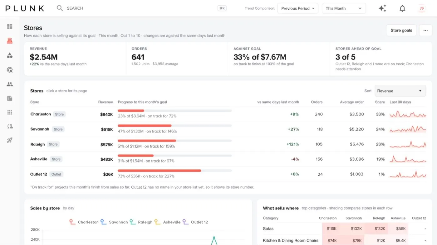Open the Outlet 12 store page
Image resolution: width=437 pixels, height=245 pixels.
[38, 174]
